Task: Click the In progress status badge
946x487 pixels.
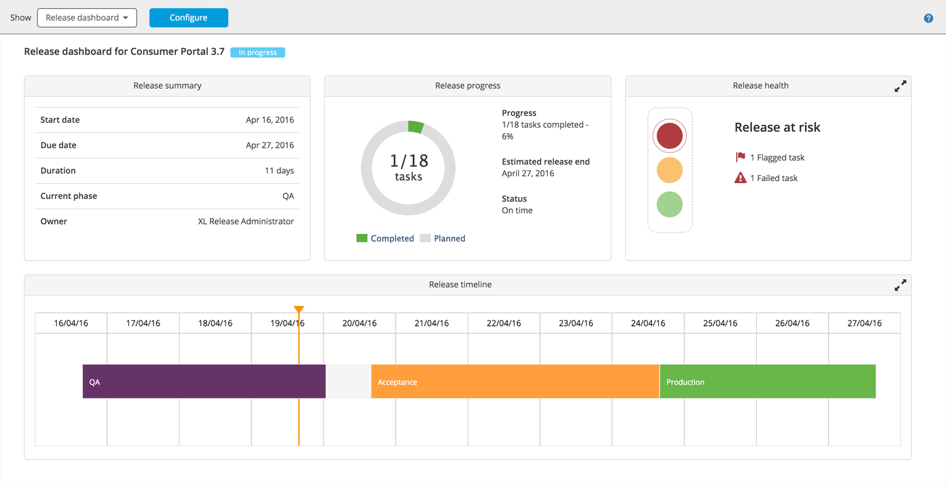Action: tap(258, 52)
